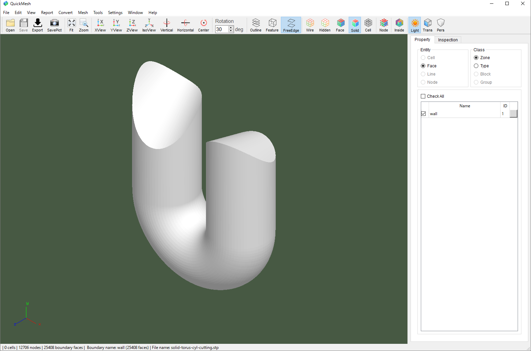Image resolution: width=531 pixels, height=351 pixels.
Task: Activate the Zoom tool
Action: [x=84, y=25]
